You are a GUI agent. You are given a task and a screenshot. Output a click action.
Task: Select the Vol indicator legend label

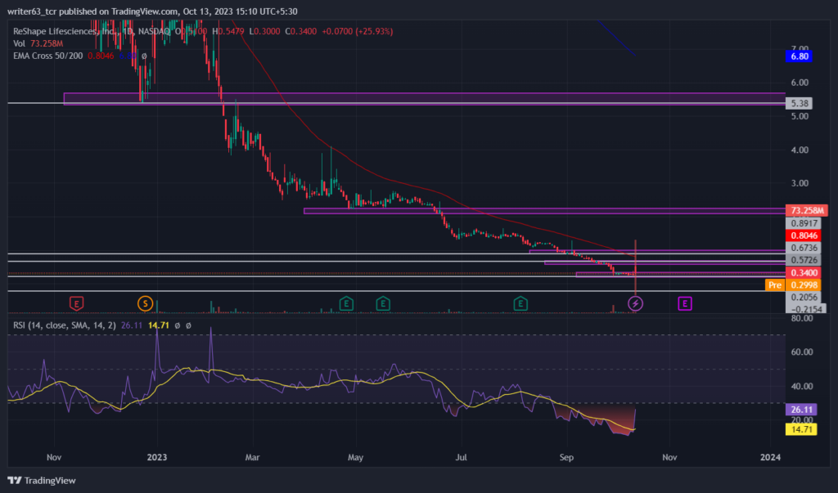point(20,43)
